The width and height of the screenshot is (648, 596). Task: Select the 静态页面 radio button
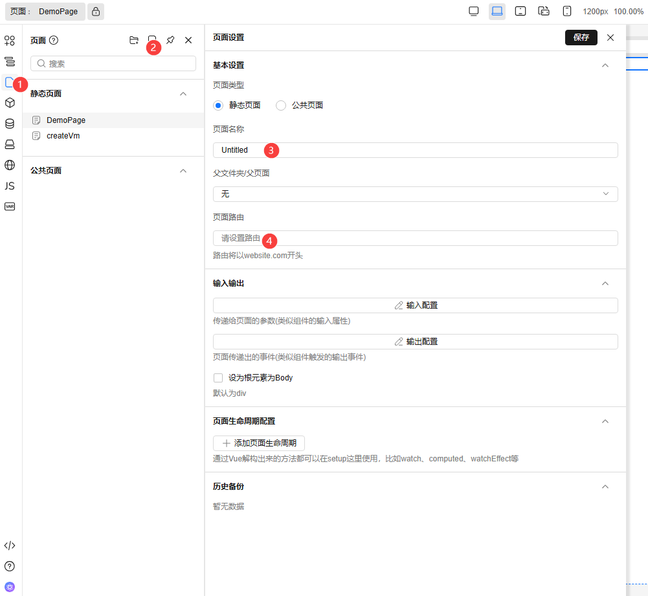(x=218, y=105)
